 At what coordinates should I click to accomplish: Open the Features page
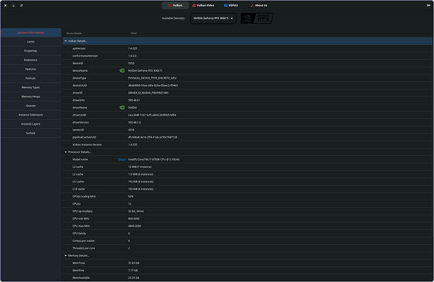(31, 69)
